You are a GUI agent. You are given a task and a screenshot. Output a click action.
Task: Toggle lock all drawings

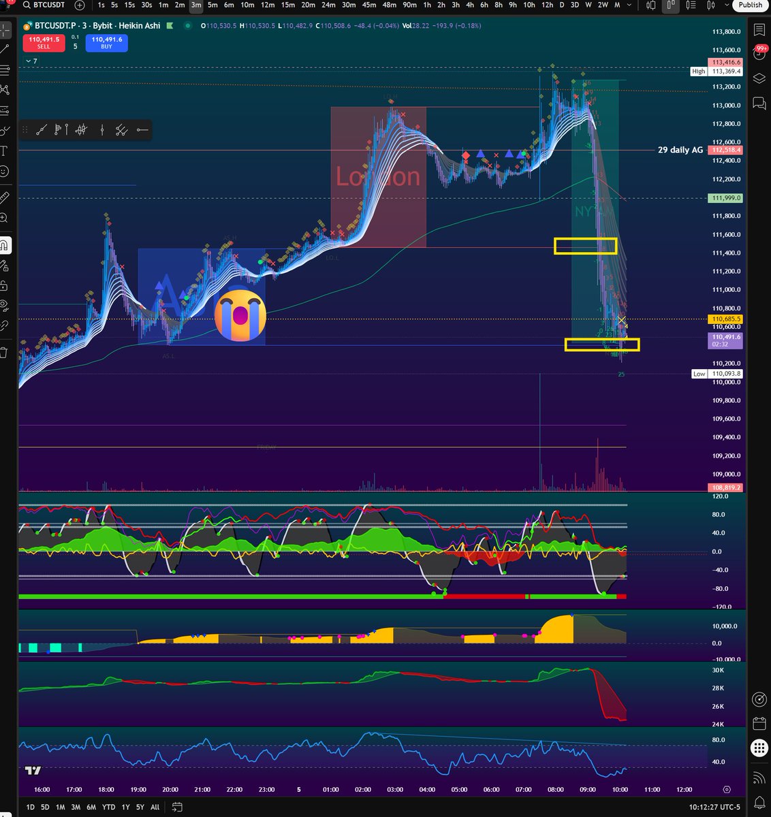tap(5, 285)
